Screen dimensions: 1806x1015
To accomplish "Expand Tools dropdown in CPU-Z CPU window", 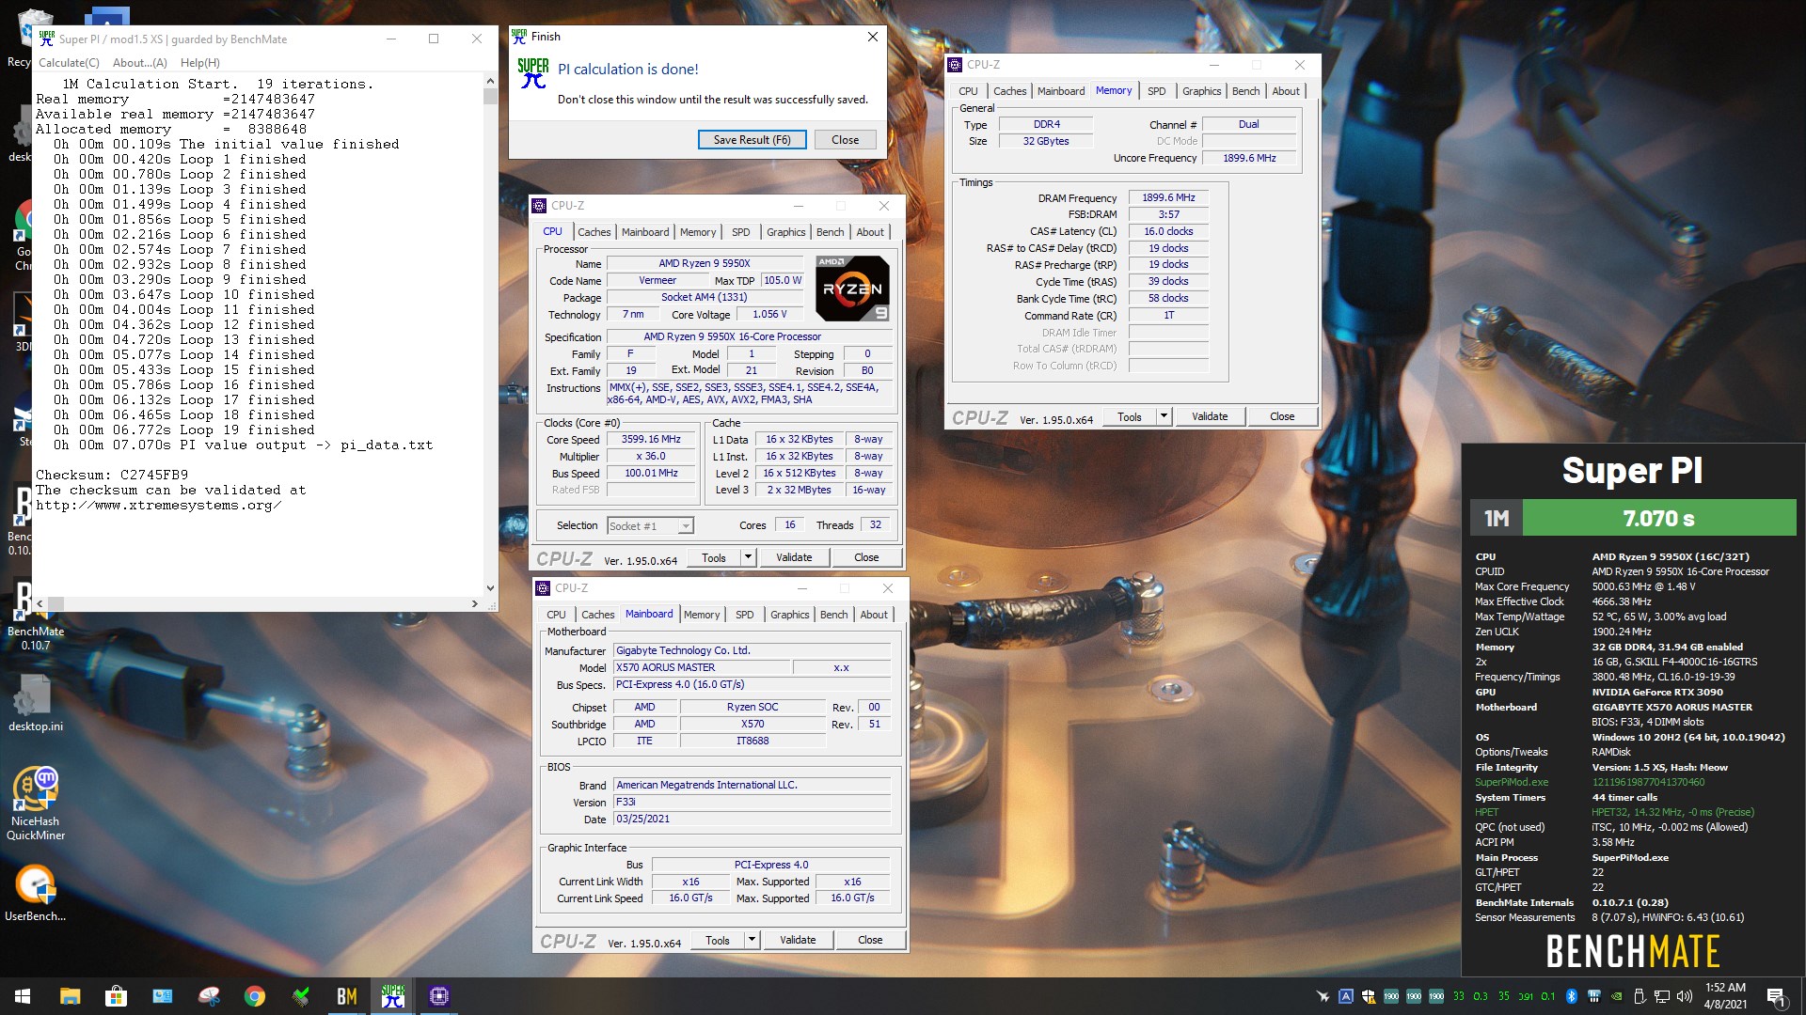I will point(748,557).
